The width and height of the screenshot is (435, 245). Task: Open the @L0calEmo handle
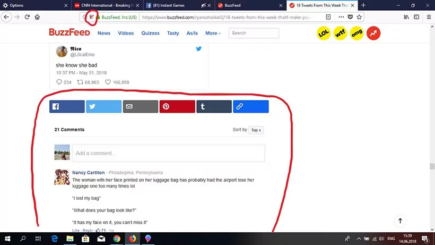[82, 55]
